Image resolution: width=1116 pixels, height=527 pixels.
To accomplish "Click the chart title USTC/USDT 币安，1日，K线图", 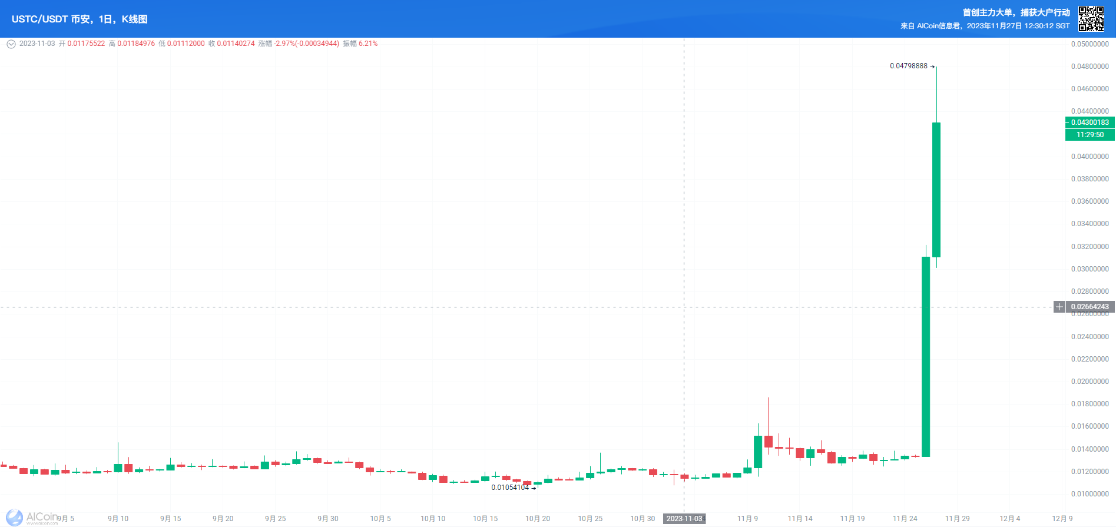I will tap(80, 19).
